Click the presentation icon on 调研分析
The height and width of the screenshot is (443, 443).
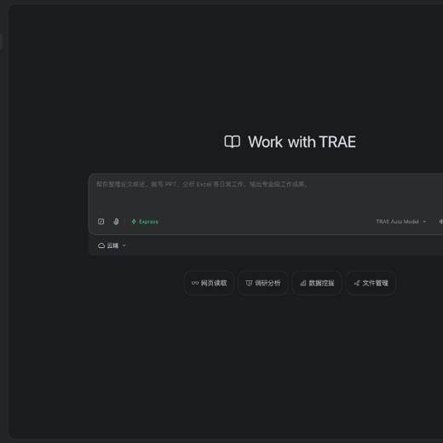[249, 283]
